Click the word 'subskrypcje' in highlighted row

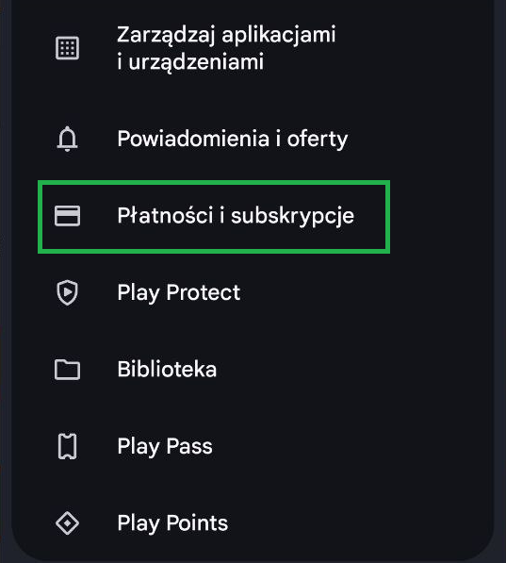292,216
